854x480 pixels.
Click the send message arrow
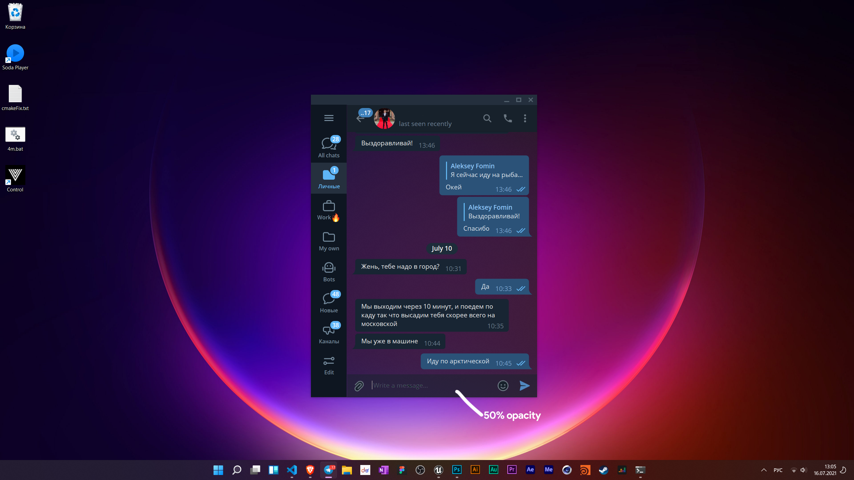pyautogui.click(x=524, y=386)
